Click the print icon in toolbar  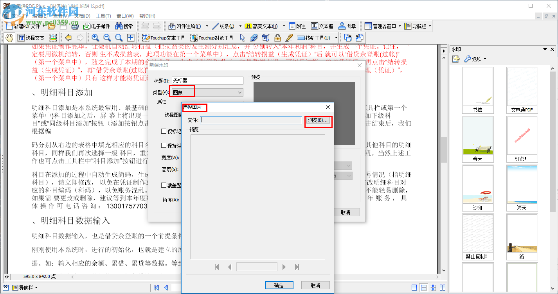click(74, 26)
